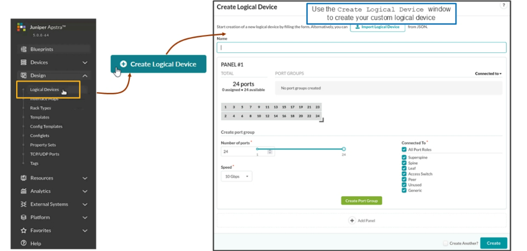Click the Create button at bottom
The width and height of the screenshot is (527, 251).
[494, 243]
